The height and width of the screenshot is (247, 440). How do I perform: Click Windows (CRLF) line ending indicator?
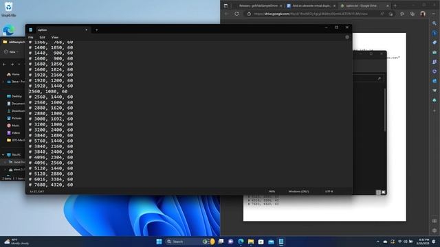tap(298, 191)
